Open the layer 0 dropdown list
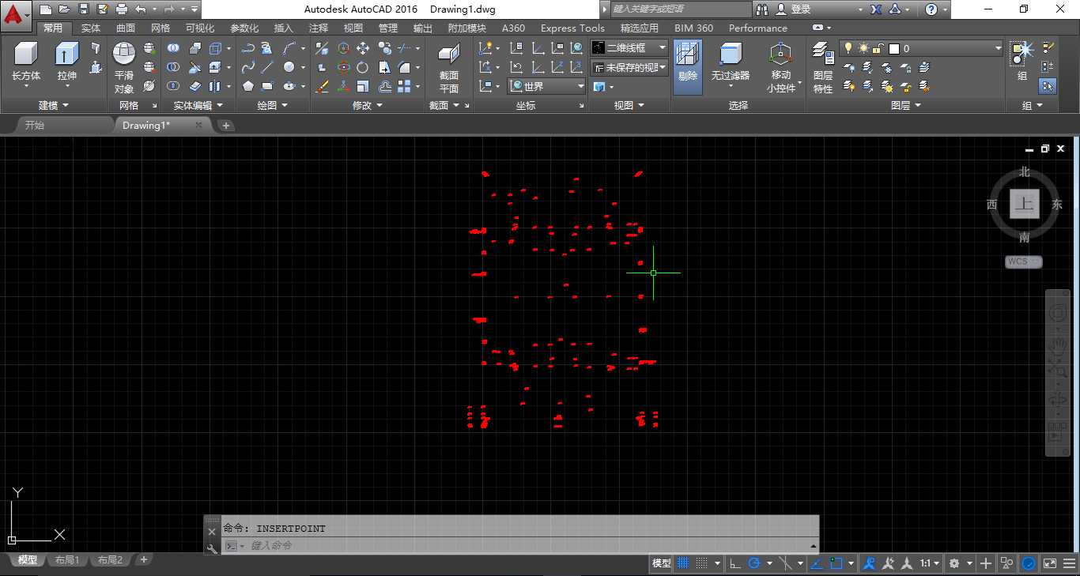Screen dimensions: 1080x576 pyautogui.click(x=922, y=48)
